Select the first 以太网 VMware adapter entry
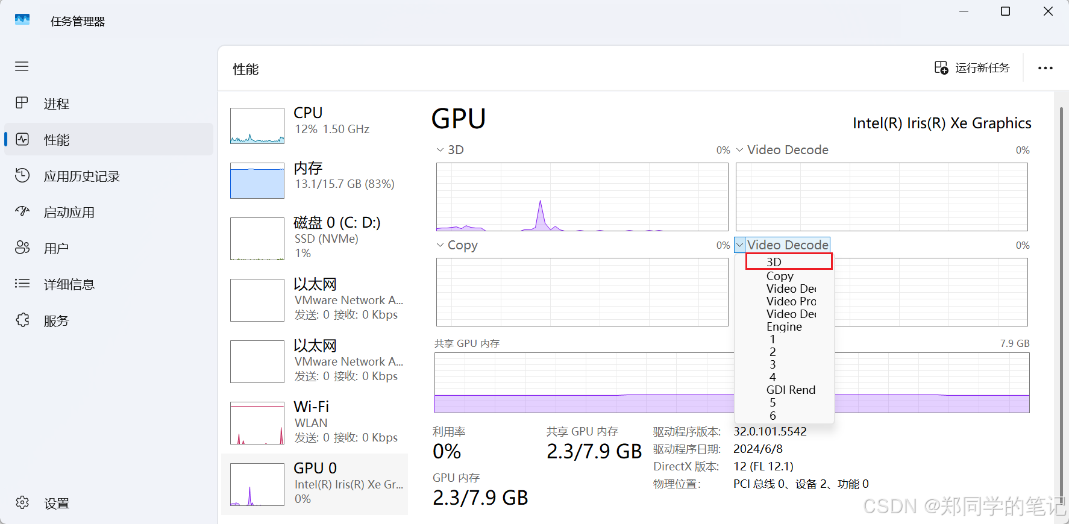The image size is (1069, 524). coord(315,300)
